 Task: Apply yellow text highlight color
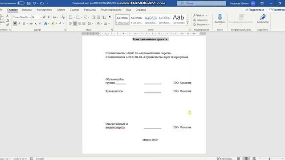click(53, 24)
